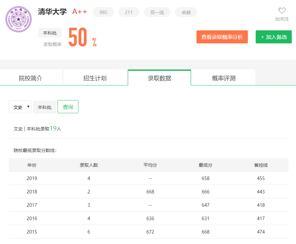Viewport: 296px width, 244px height.
Task: Click the 50% admission probability
Action: click(83, 37)
